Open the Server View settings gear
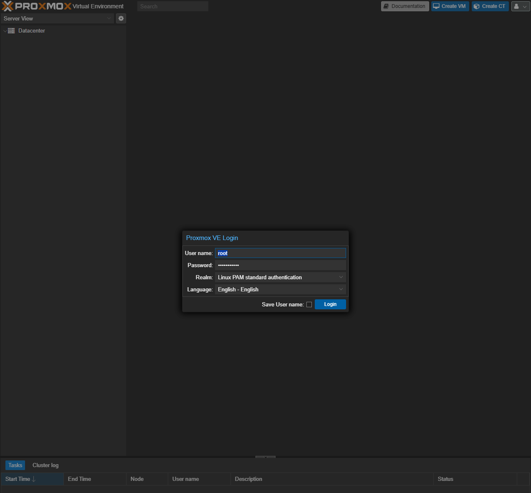Screen dimensions: 531x493 click(121, 18)
